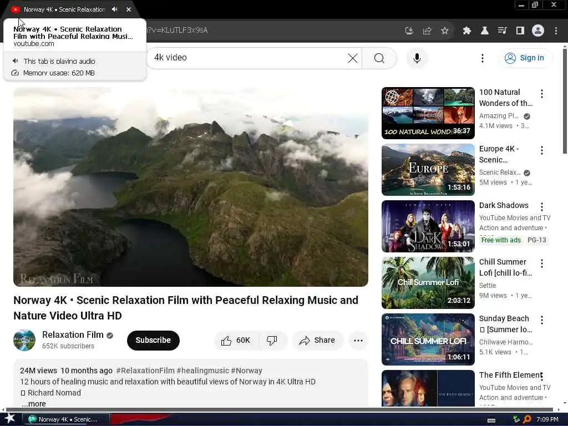Click the orange search tray icon
This screenshot has height=426, width=568.
[527, 419]
